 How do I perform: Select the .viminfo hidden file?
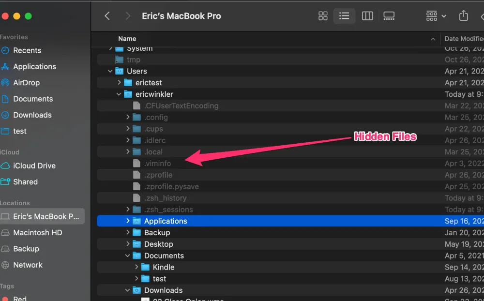point(157,164)
